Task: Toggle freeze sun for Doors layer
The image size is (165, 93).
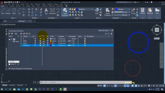Action: (40, 43)
